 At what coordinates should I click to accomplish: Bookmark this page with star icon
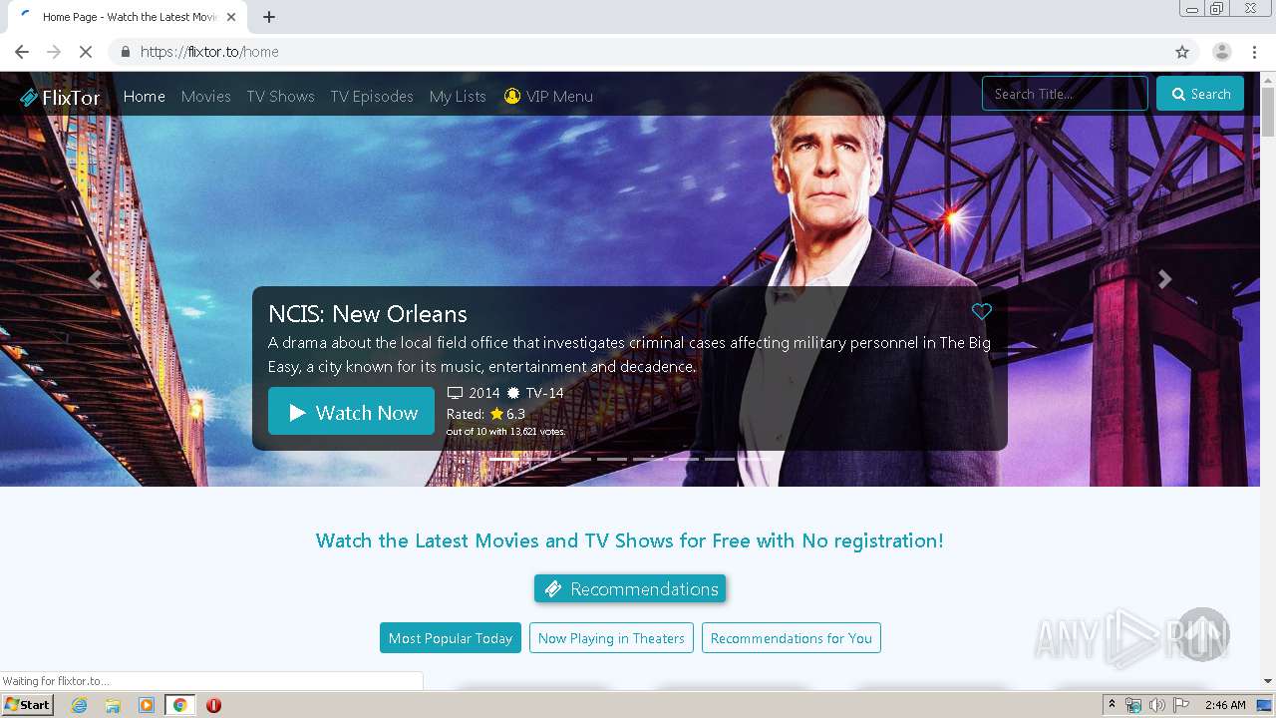click(1182, 52)
